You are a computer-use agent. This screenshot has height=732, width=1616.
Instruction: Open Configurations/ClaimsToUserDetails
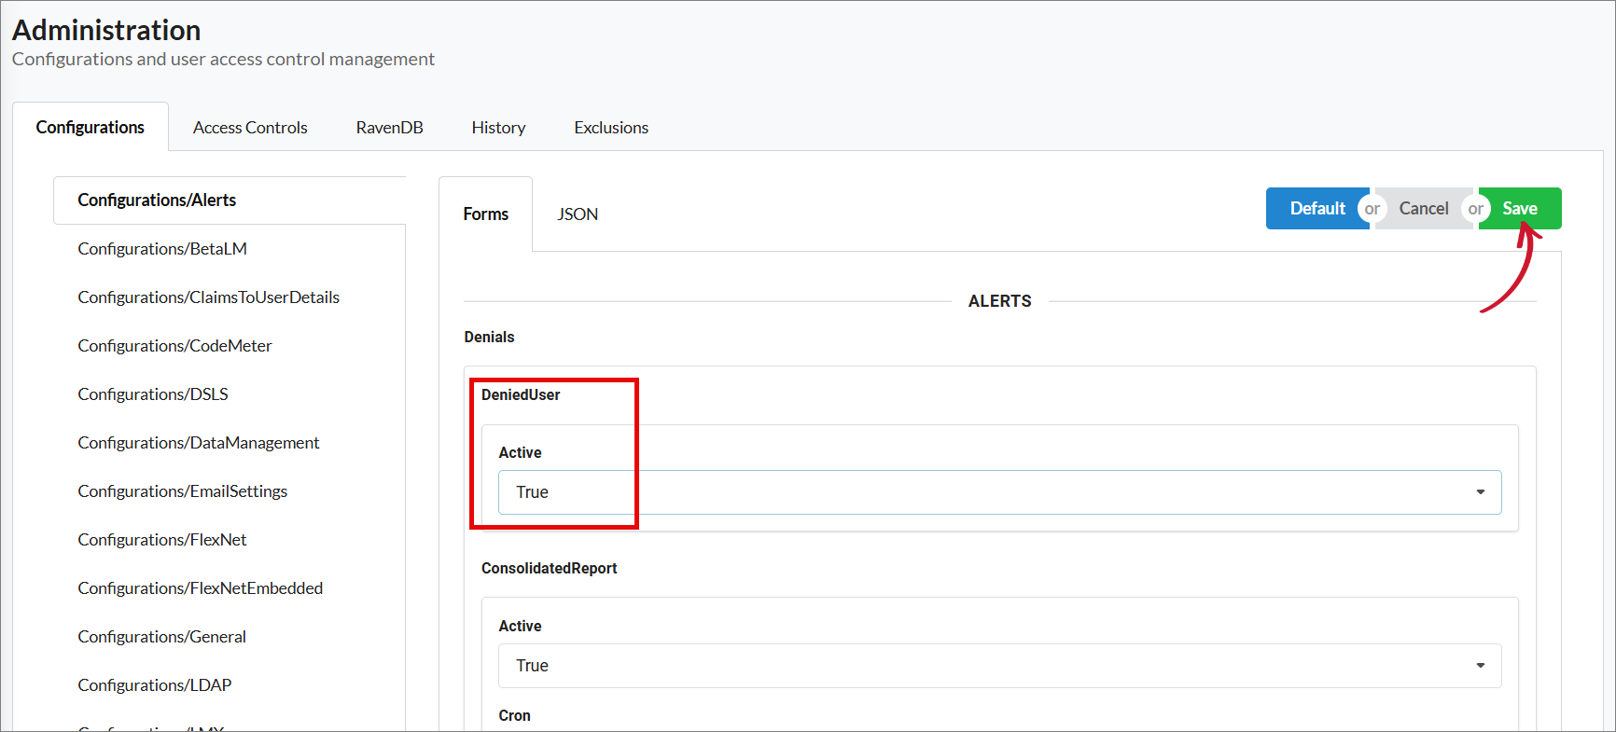208,297
